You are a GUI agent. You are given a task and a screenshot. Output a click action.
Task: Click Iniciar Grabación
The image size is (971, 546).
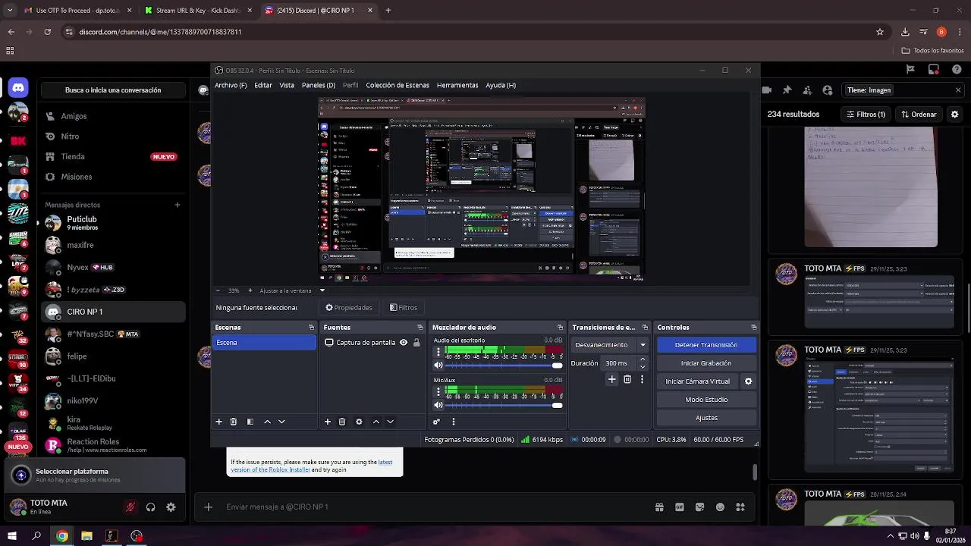tap(706, 363)
